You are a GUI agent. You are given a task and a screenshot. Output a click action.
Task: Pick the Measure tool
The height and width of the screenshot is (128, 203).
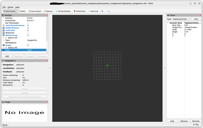48,11
